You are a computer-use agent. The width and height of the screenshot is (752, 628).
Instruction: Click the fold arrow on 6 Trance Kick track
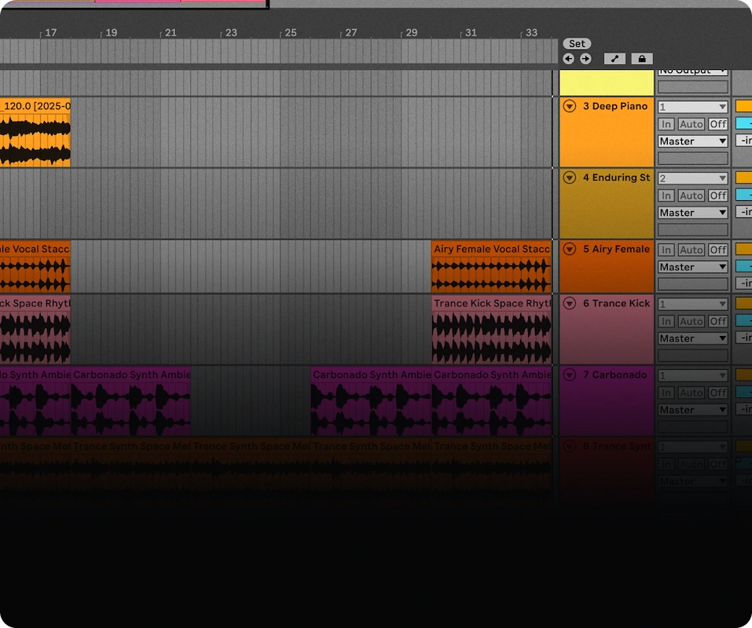[570, 303]
